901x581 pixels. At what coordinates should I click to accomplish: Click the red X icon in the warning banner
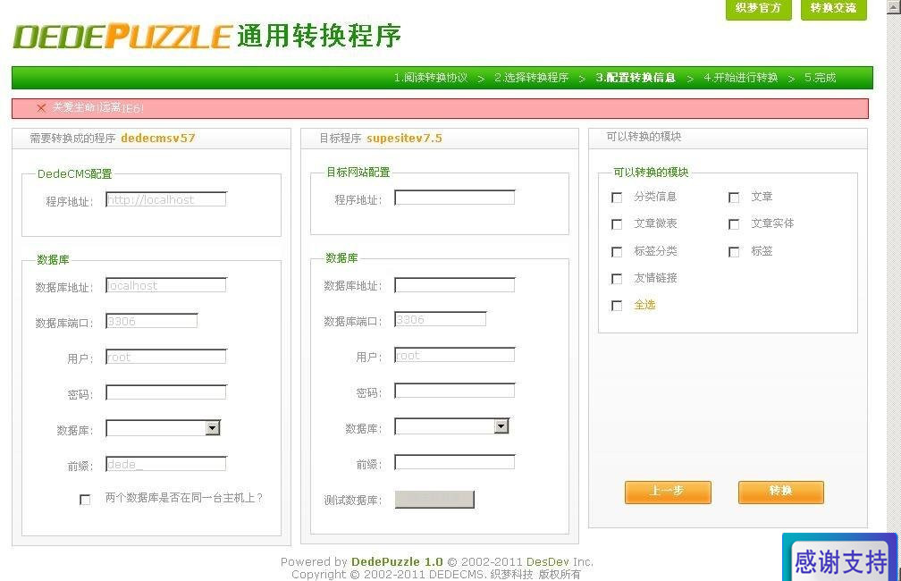click(41, 107)
